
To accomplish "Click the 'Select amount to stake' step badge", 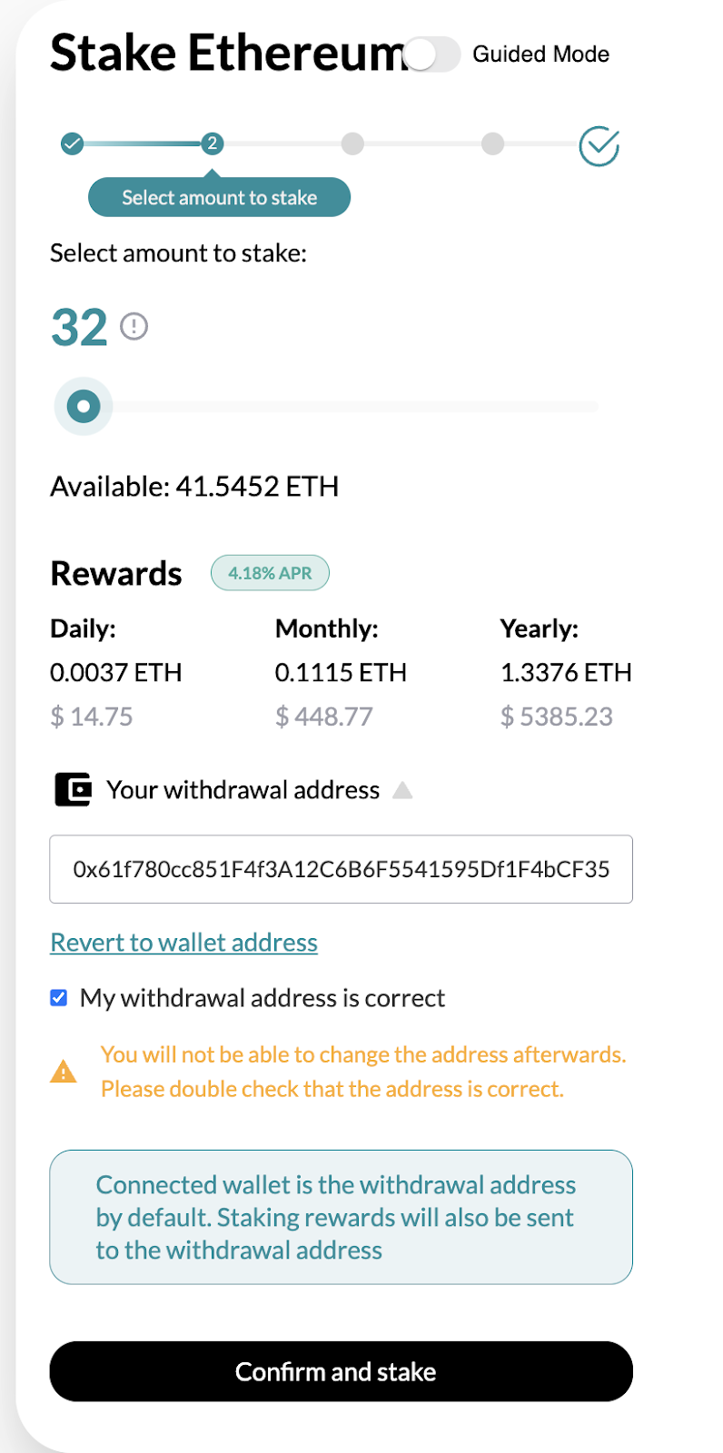I will pyautogui.click(x=219, y=196).
